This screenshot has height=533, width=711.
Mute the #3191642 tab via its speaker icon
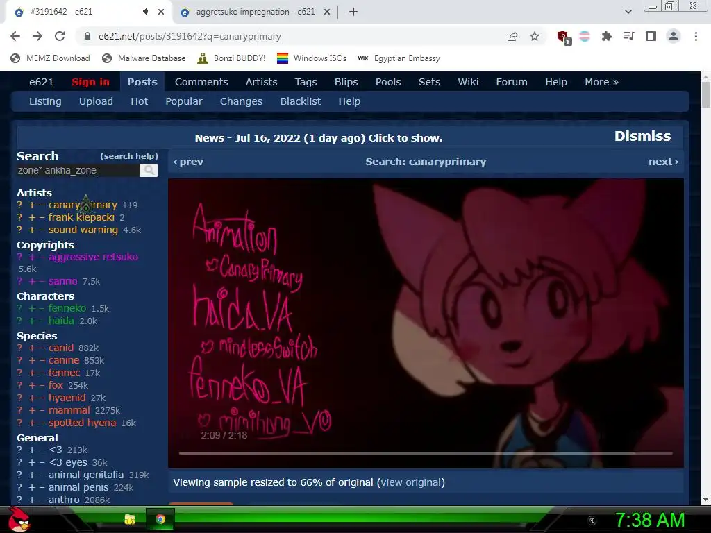coord(146,12)
